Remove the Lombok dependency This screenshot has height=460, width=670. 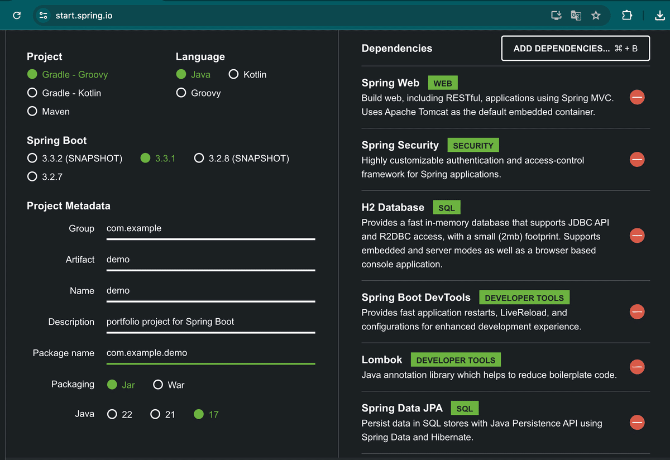coord(637,367)
